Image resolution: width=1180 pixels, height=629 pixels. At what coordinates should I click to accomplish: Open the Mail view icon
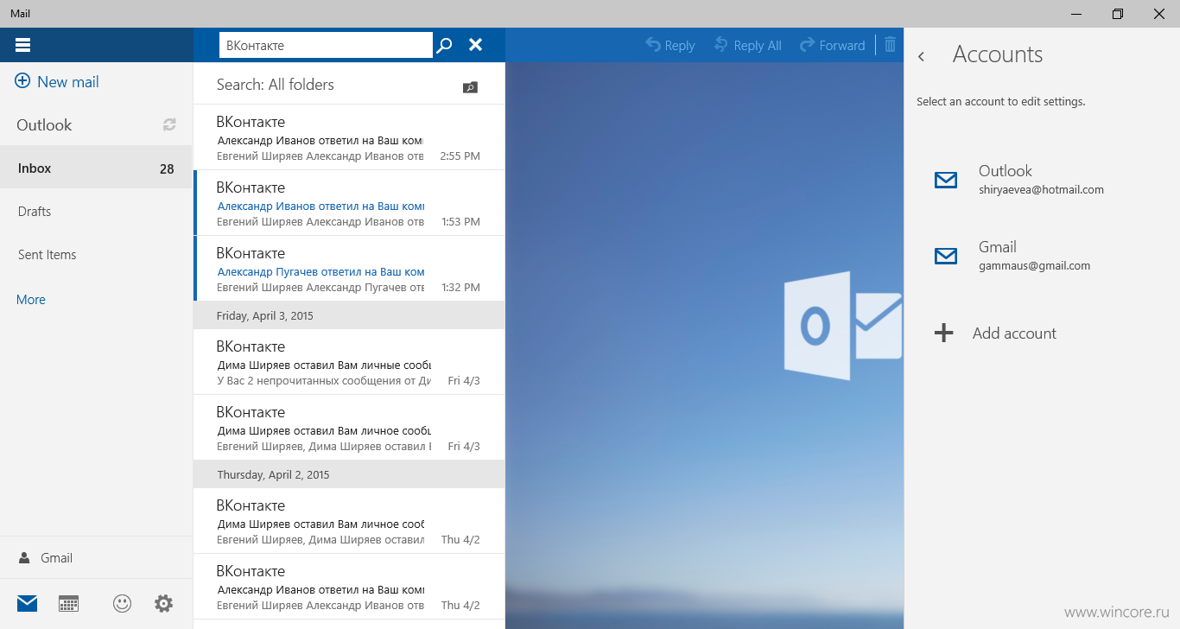coord(28,603)
